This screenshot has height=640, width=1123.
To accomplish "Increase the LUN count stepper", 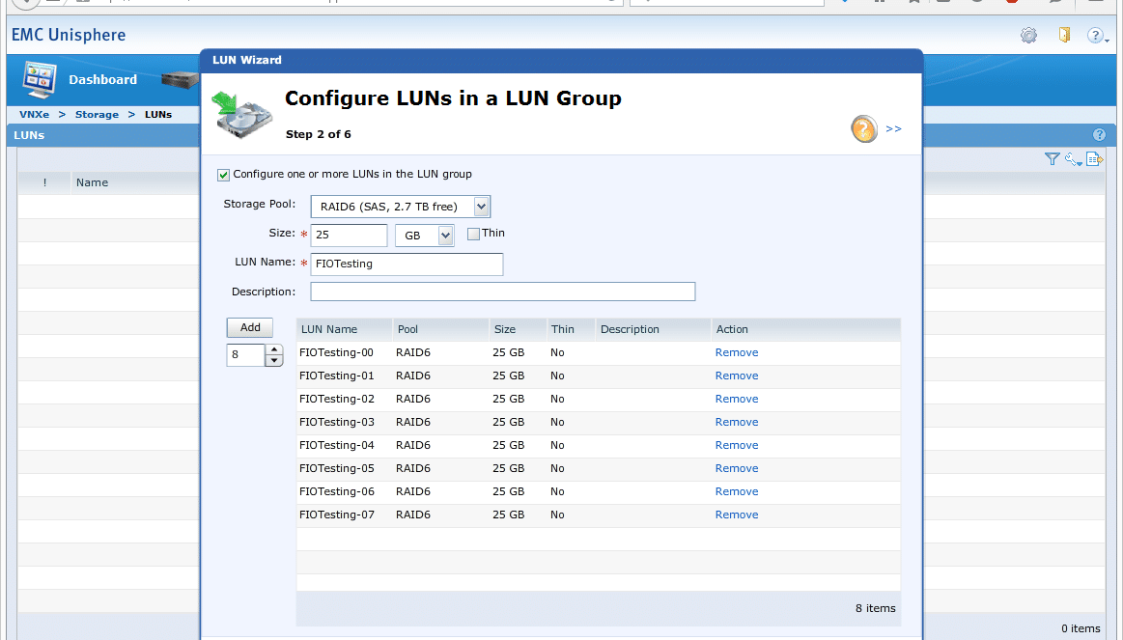I will [273, 349].
